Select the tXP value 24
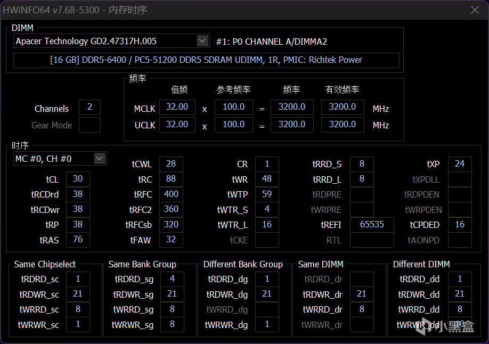489x344 pixels. pos(459,163)
